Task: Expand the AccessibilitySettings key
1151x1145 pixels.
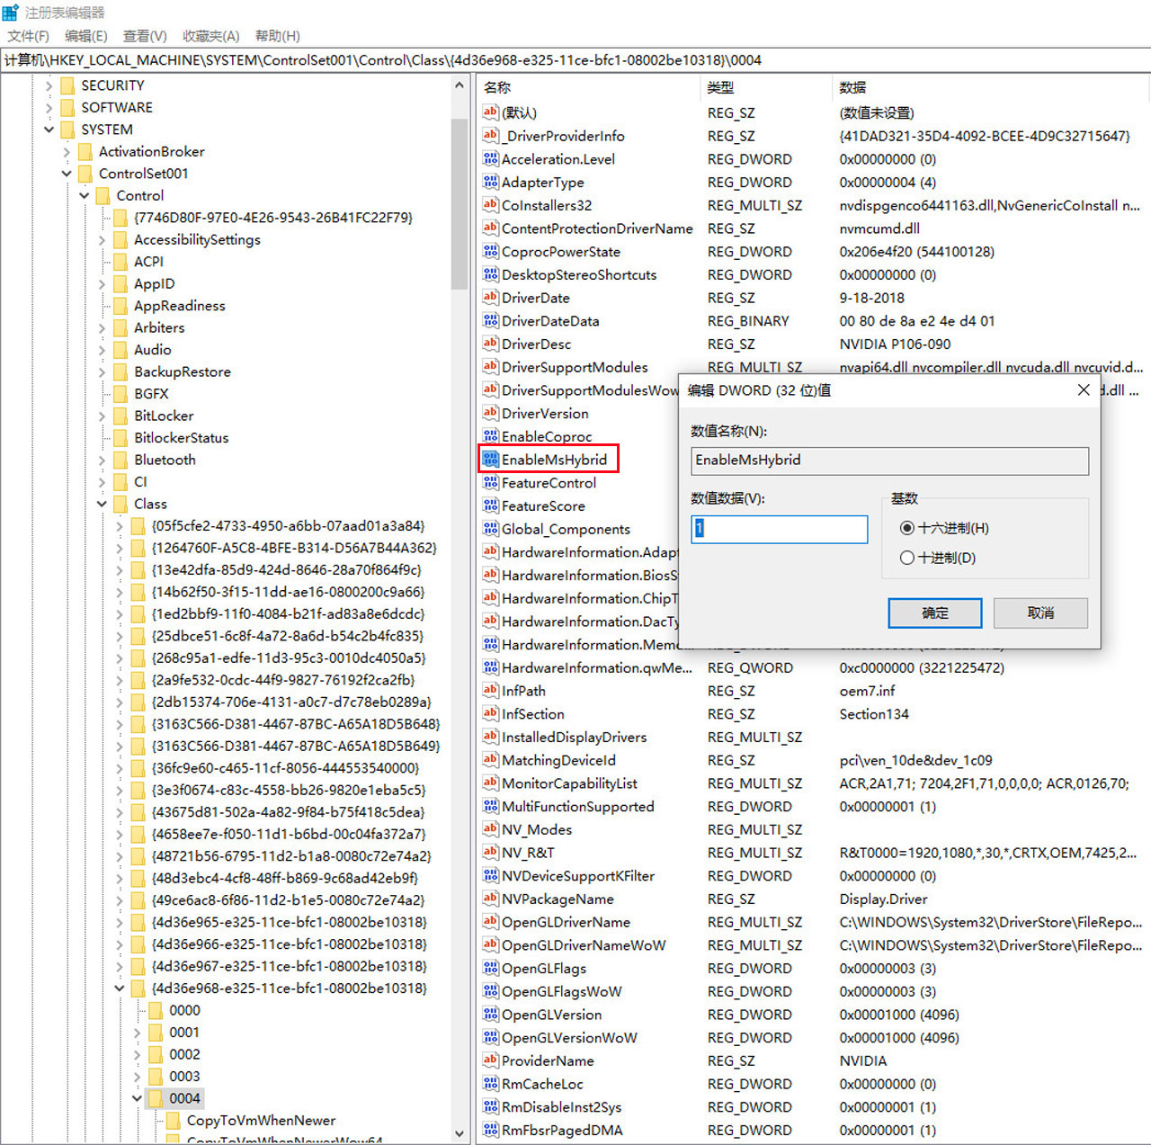Action: tap(102, 239)
